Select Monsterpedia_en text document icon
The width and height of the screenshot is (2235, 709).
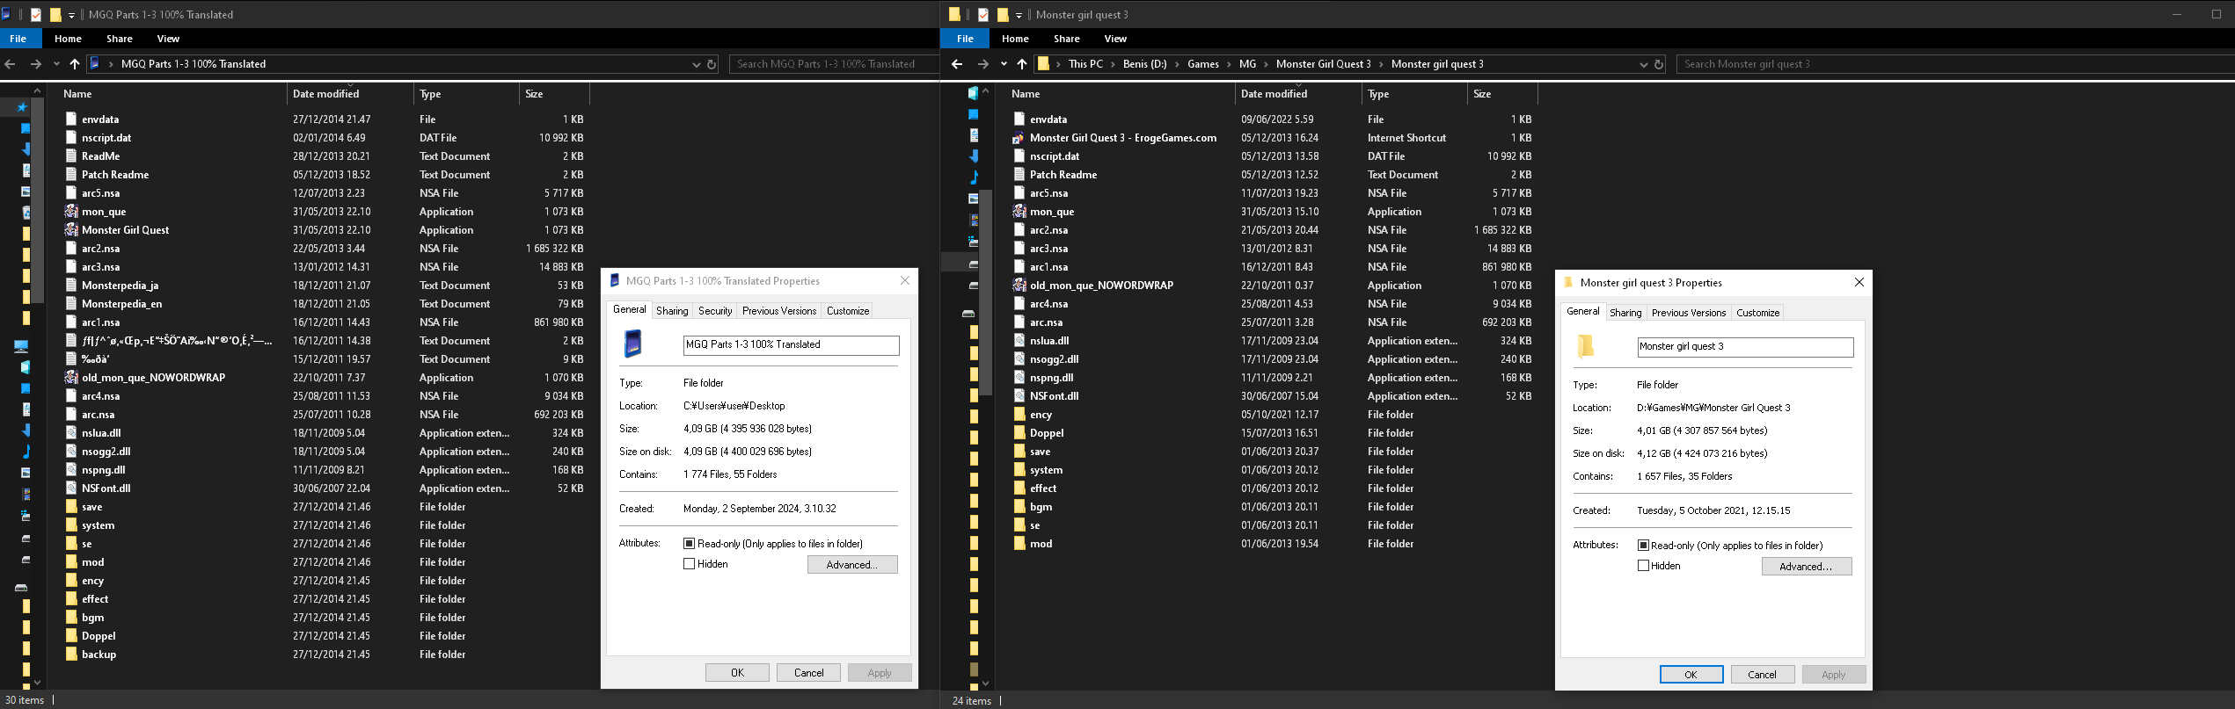71,304
